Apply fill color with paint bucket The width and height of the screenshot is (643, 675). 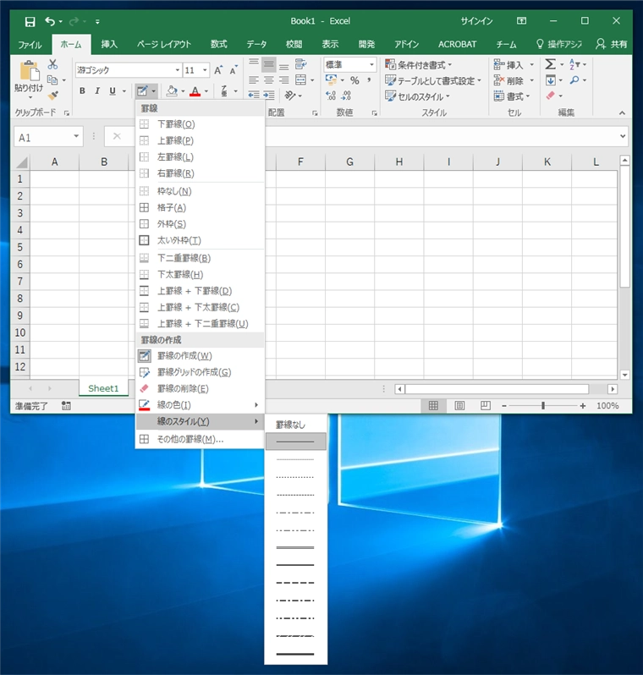coord(172,91)
